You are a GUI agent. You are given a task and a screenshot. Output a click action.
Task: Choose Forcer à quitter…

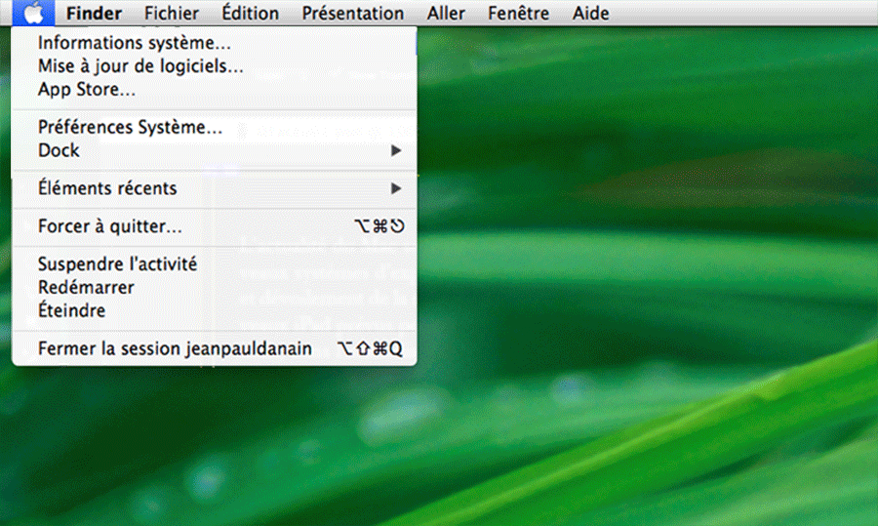click(x=109, y=226)
